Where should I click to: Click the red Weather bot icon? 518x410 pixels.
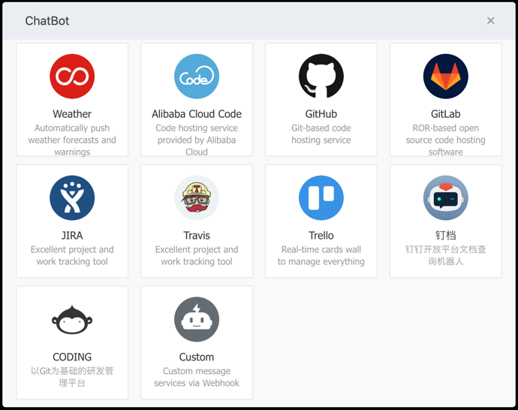tap(72, 77)
